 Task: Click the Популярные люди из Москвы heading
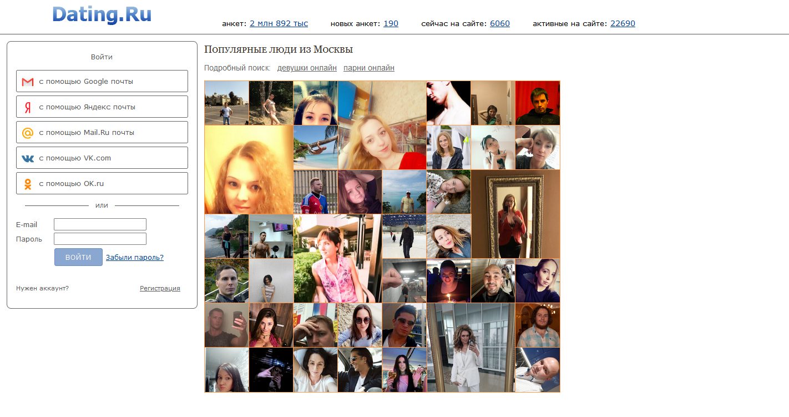click(x=279, y=49)
